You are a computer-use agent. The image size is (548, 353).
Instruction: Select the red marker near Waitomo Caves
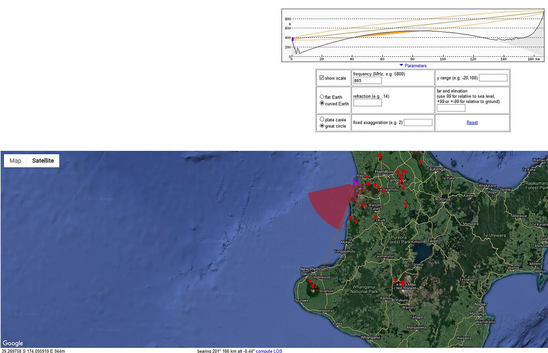pyautogui.click(x=363, y=205)
